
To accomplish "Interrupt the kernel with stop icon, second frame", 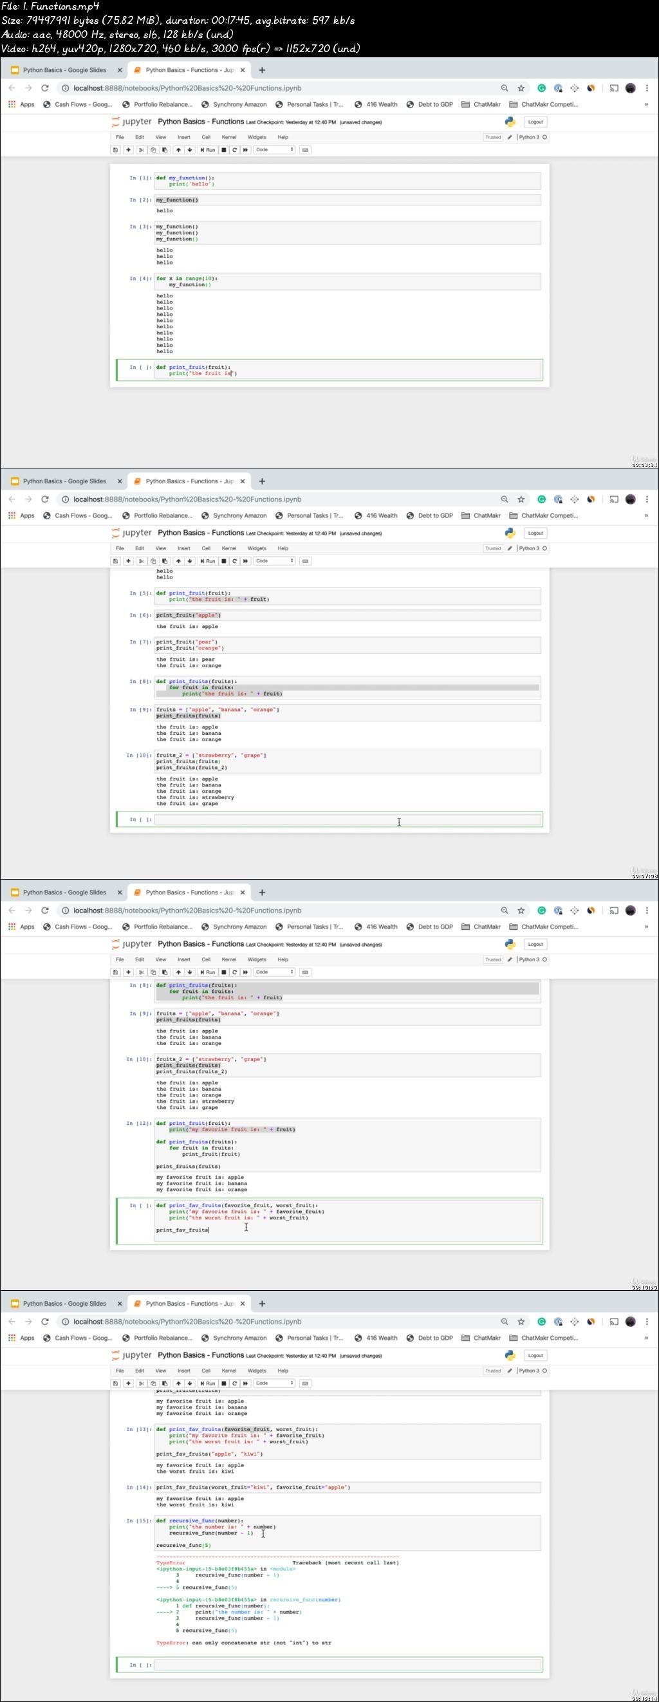I will [224, 561].
